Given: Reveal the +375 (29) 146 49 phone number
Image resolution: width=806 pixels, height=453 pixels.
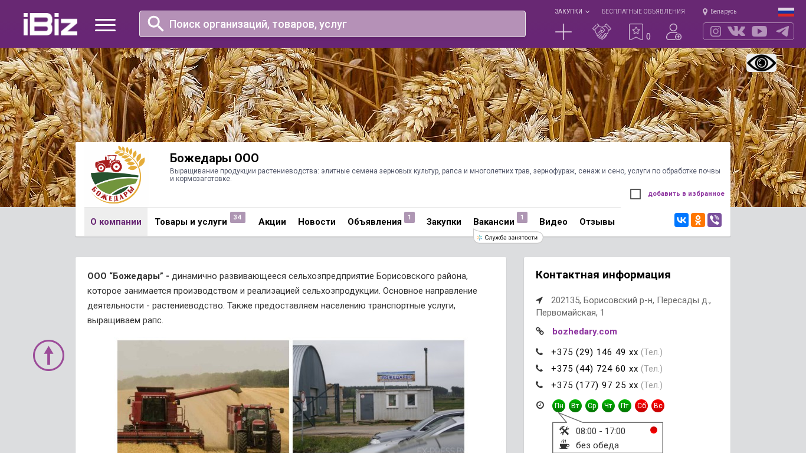Looking at the screenshot, I should (x=595, y=352).
